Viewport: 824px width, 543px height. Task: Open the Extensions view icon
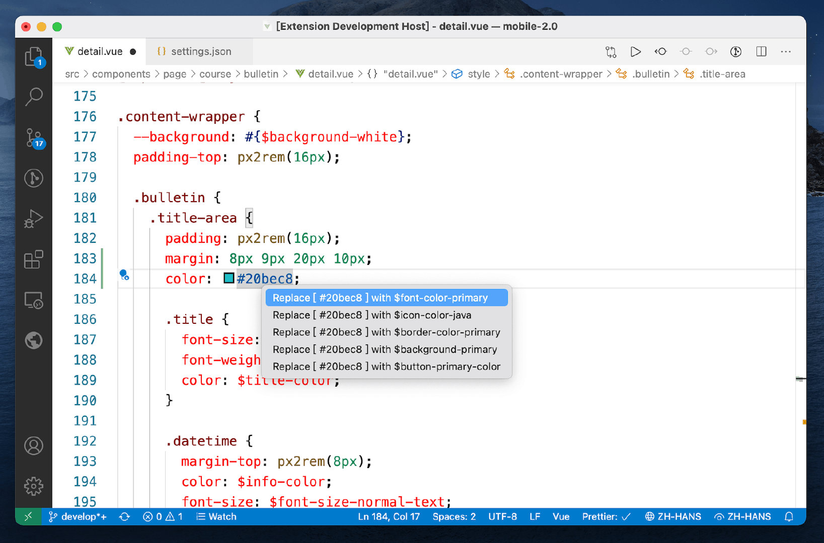coord(34,259)
